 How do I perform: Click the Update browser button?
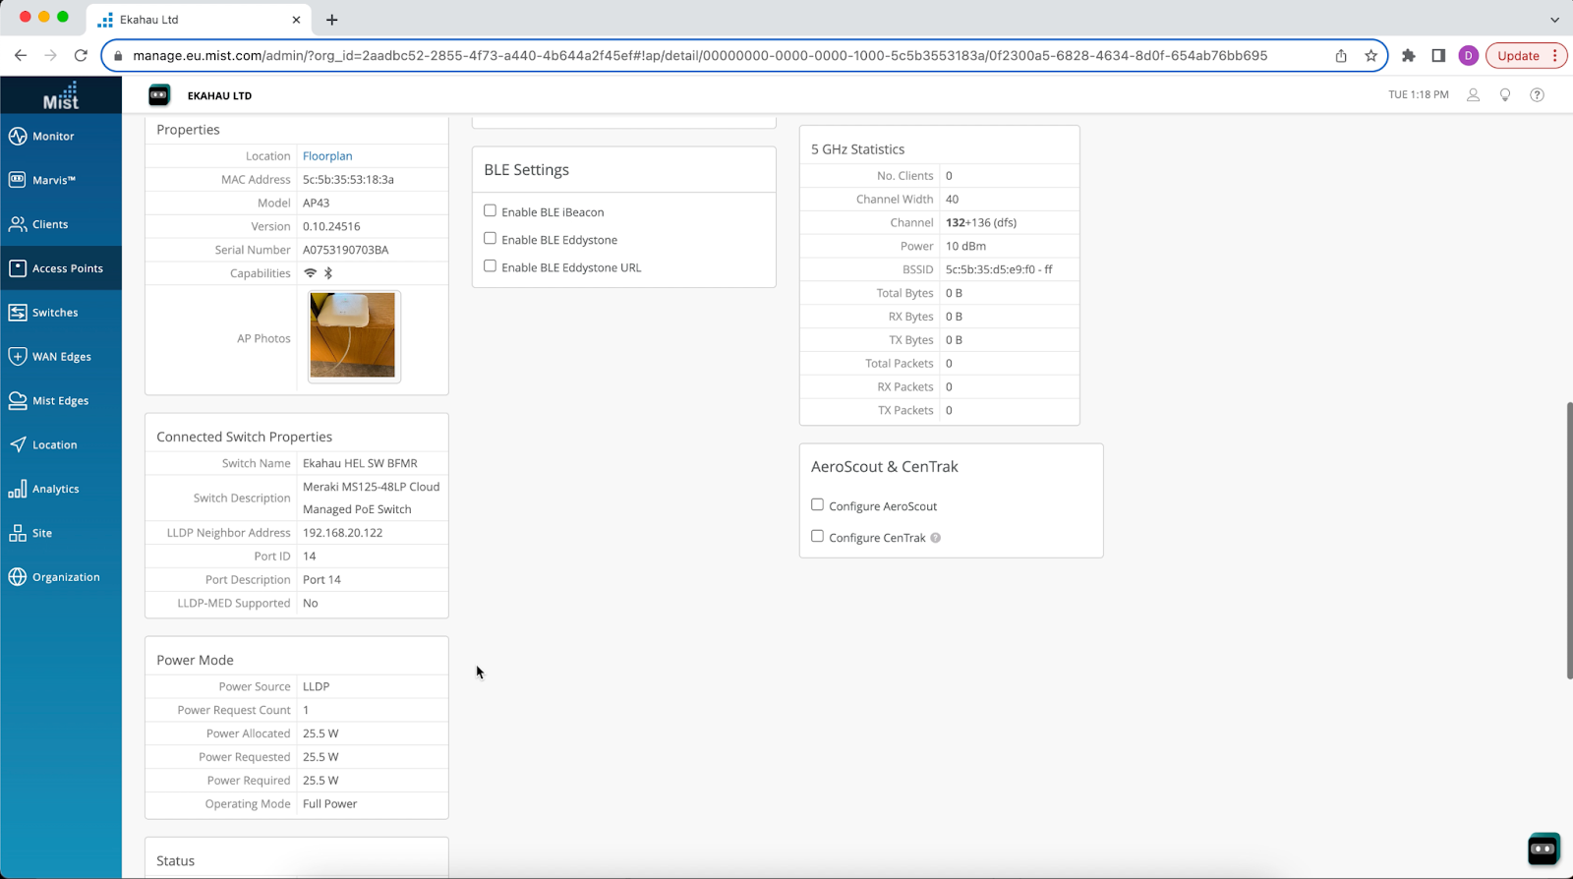pyautogui.click(x=1518, y=56)
